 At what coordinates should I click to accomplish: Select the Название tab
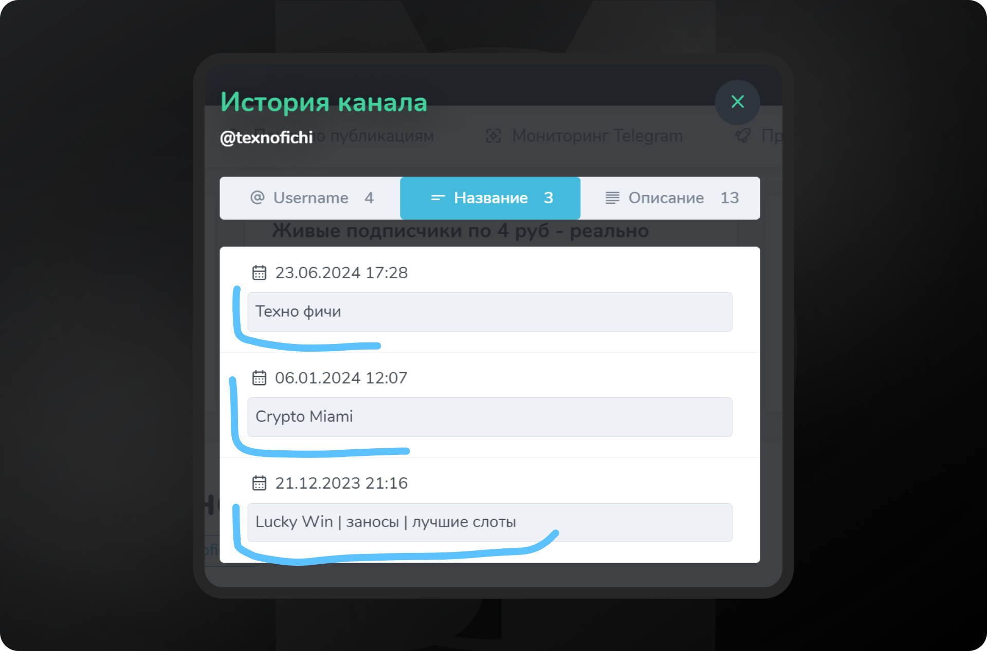coord(490,198)
